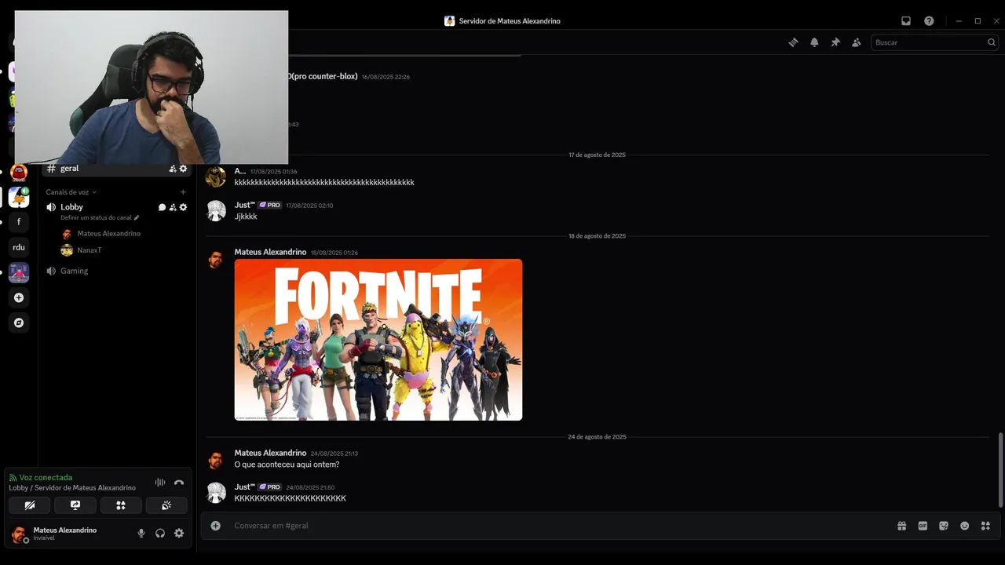Toggle the member list icon
The width and height of the screenshot is (1005, 565).
pyautogui.click(x=857, y=42)
